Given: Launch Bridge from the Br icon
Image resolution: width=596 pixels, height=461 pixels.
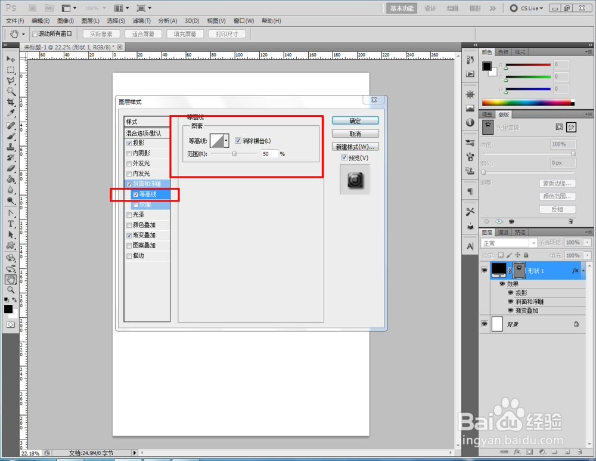Looking at the screenshot, I should tap(33, 8).
